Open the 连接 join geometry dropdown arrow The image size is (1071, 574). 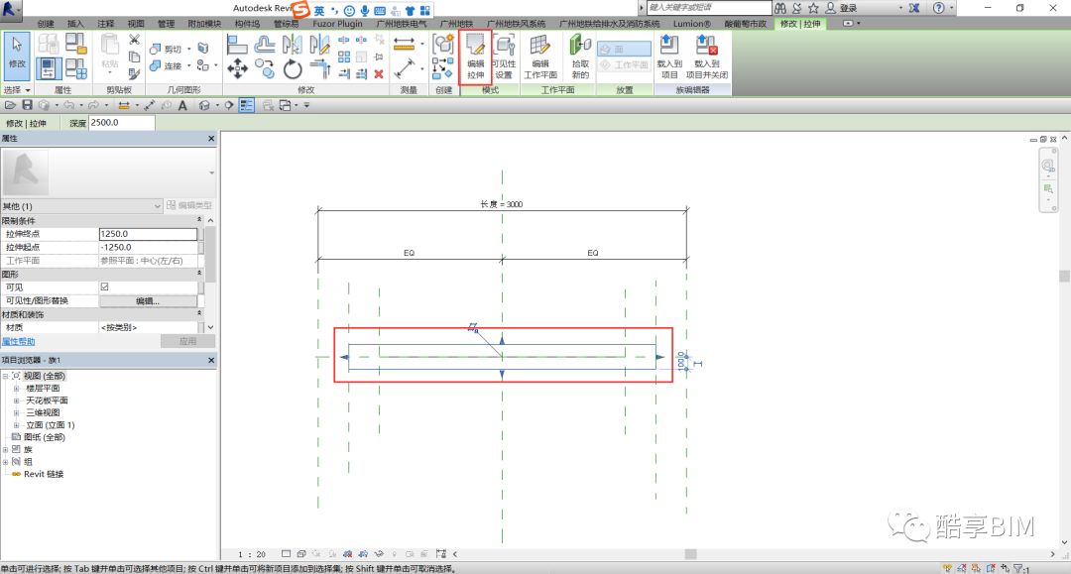tap(189, 66)
